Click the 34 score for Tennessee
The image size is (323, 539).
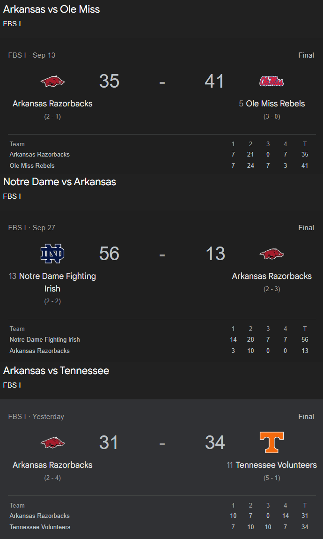coord(215,442)
